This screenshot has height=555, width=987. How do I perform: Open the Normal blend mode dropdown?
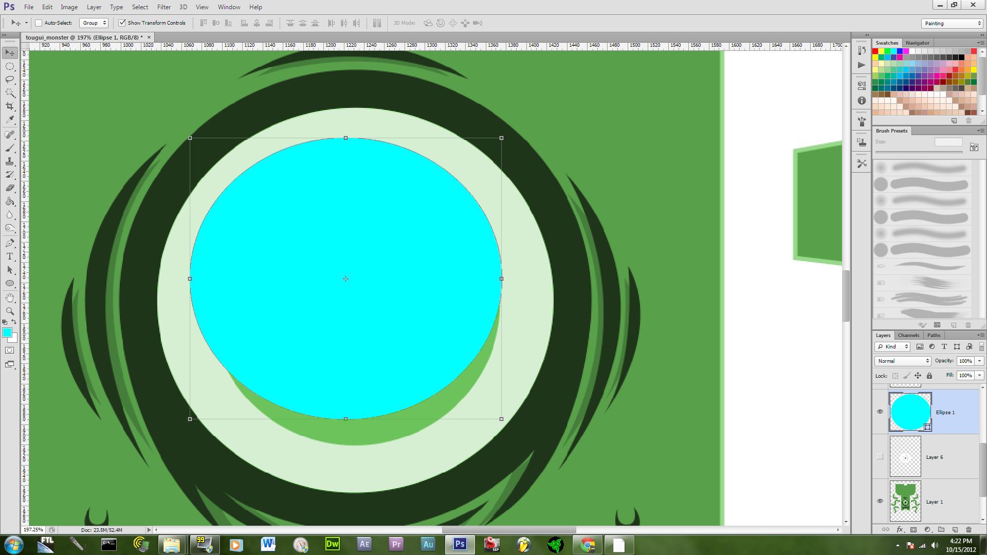[x=903, y=361]
